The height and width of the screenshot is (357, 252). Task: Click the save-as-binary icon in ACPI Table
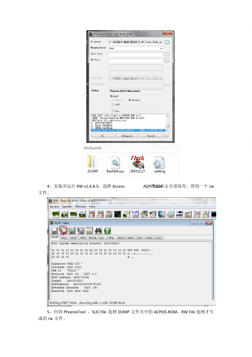click(x=72, y=231)
